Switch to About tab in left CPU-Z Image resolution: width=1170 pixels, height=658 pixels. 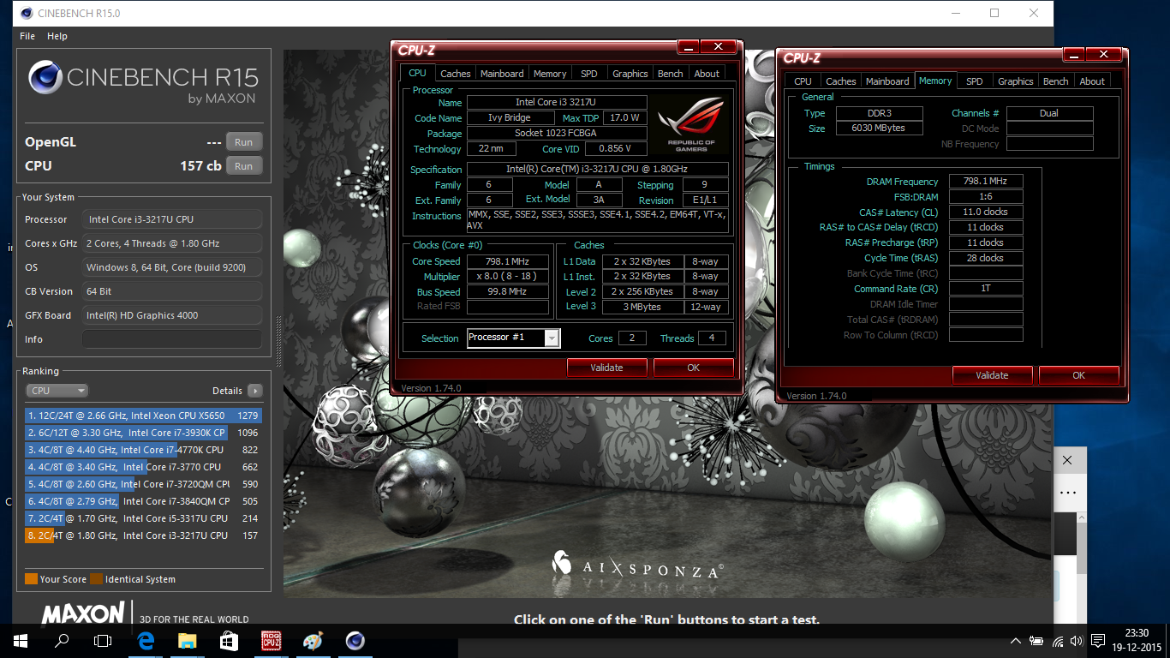(x=707, y=74)
